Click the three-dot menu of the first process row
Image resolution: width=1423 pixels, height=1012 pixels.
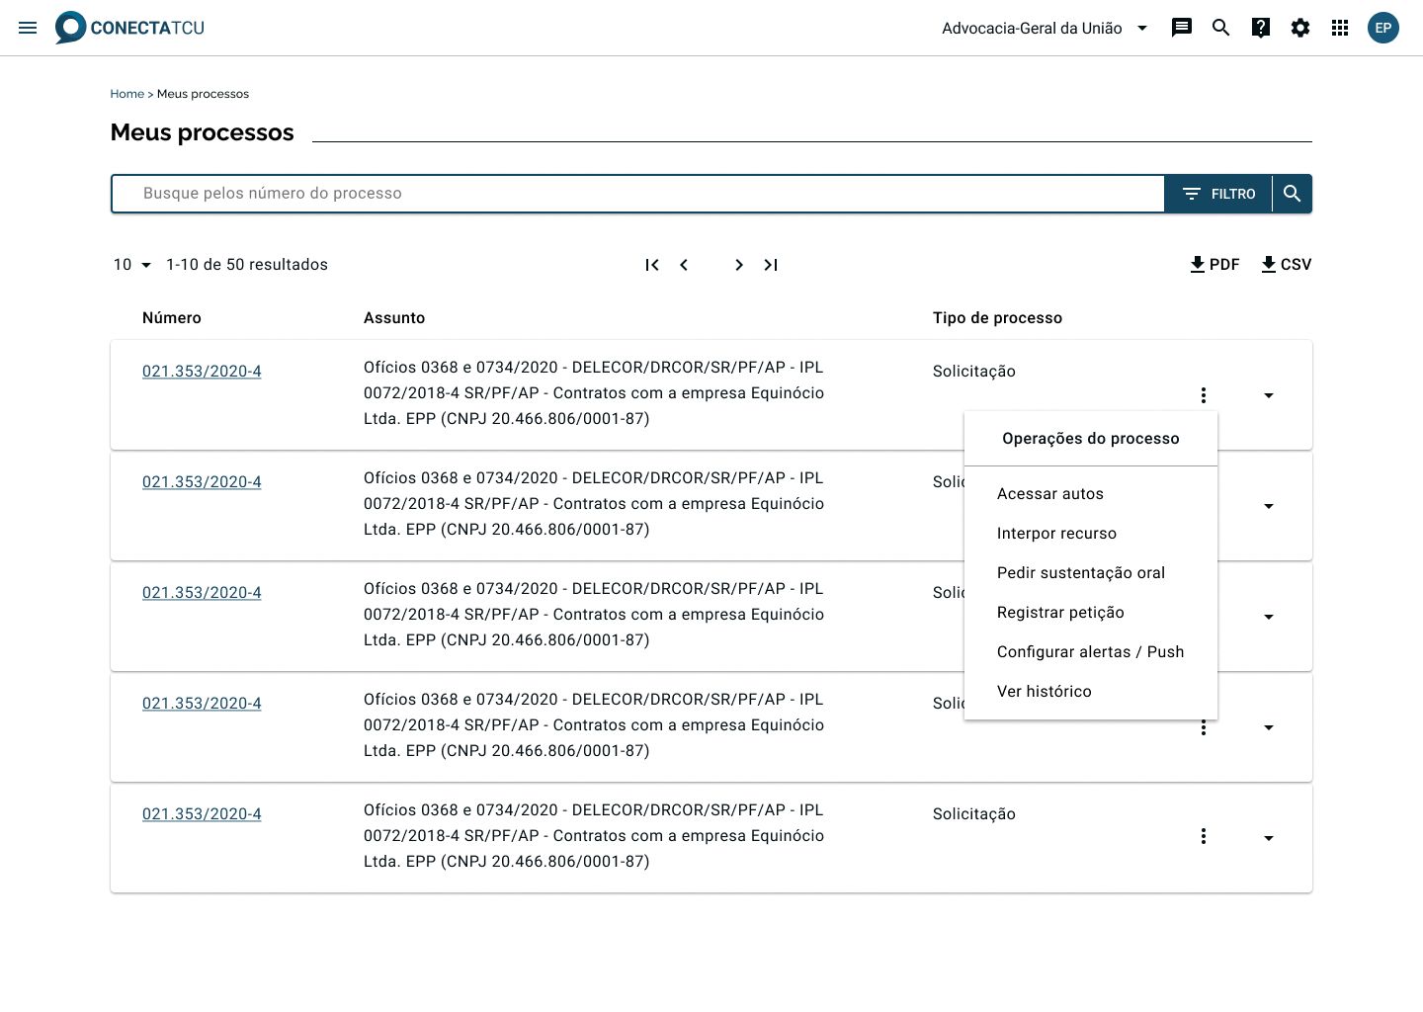1204,395
